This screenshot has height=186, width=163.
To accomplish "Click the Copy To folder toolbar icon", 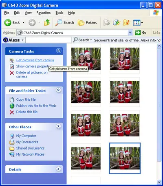I will pos(117,22).
